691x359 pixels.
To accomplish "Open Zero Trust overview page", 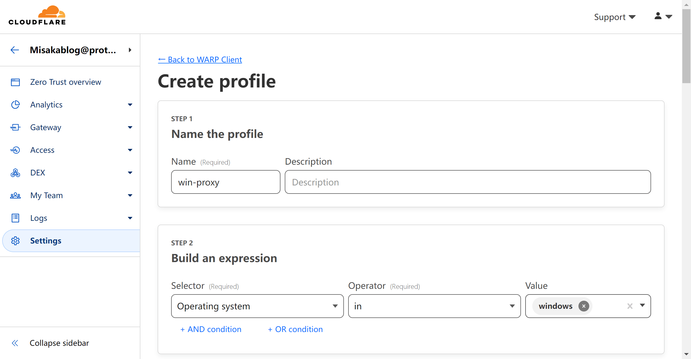I will 66,82.
